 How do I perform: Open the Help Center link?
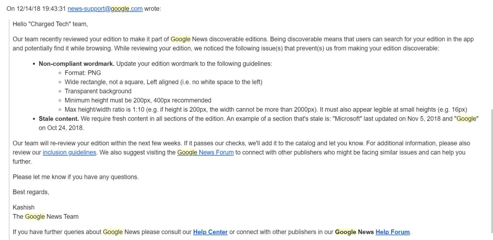(210, 232)
